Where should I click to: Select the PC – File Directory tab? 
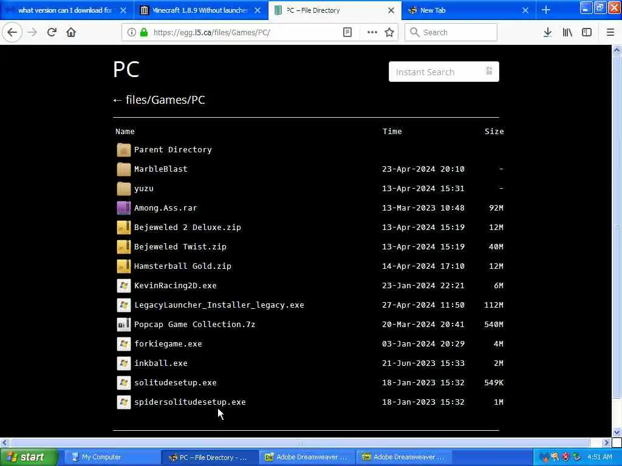point(335,10)
